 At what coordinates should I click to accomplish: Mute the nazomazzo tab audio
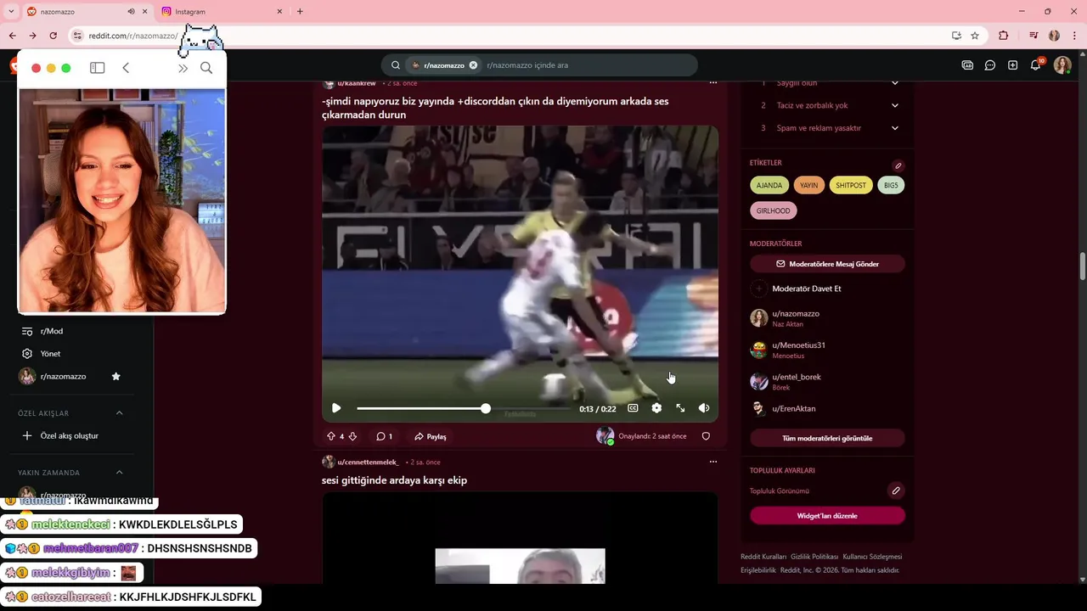point(131,12)
